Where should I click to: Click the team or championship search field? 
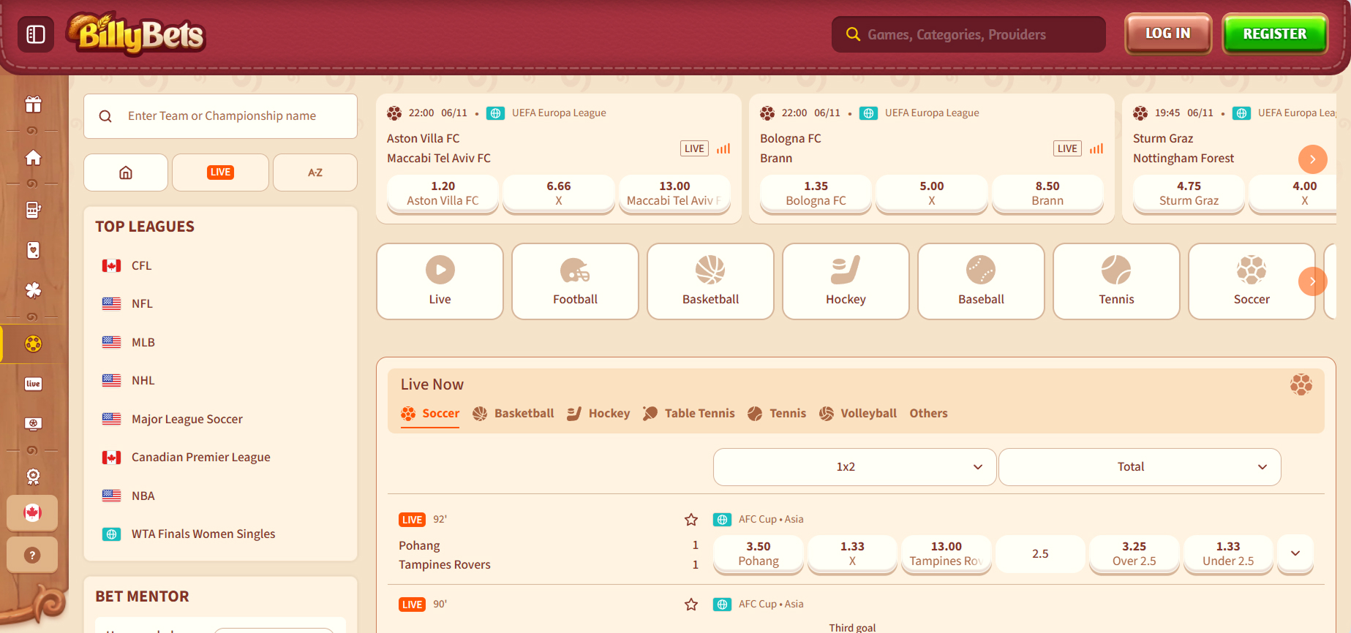coord(221,116)
